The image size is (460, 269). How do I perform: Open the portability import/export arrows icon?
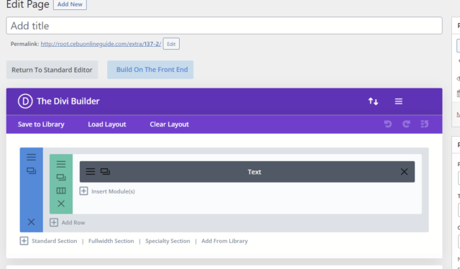point(373,101)
